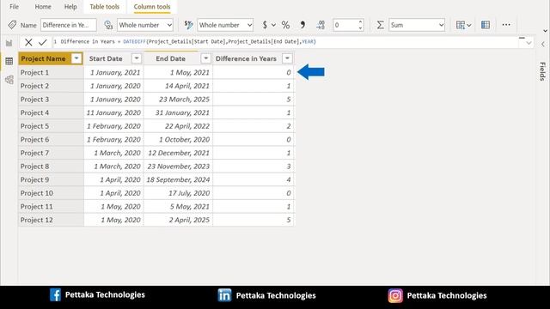Switch to Report view
Screen dimensions: 550x309
point(9,43)
